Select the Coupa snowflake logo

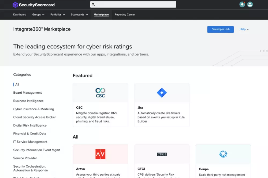coord(223,154)
